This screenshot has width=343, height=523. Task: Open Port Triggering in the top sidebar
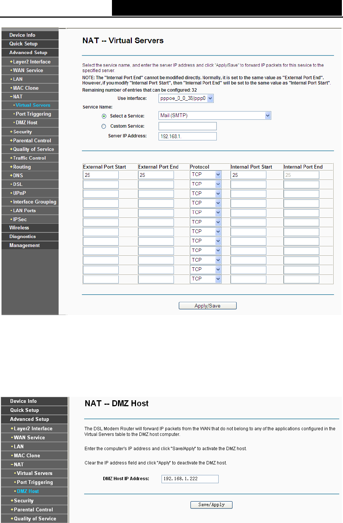tap(33, 114)
